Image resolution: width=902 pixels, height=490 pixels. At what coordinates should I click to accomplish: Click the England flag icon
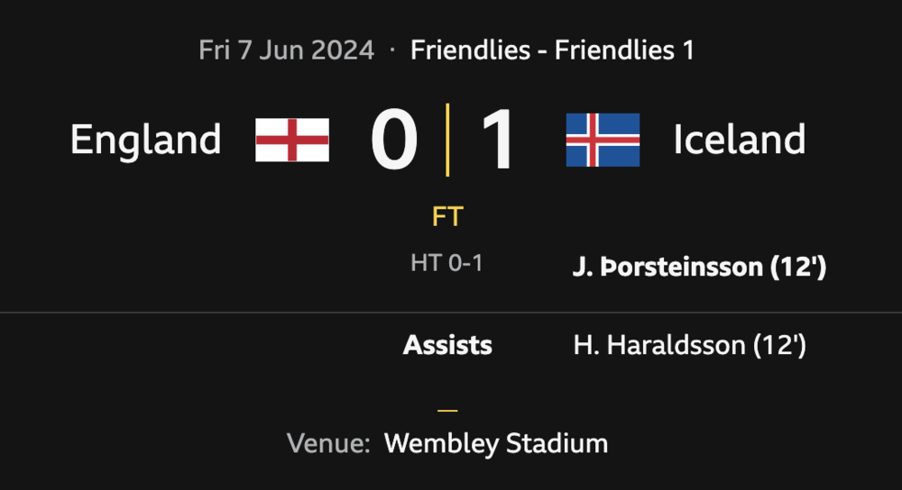coord(291,140)
